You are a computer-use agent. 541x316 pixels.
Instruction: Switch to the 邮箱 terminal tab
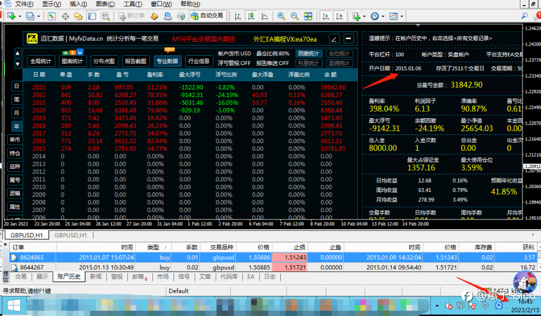tap(140, 276)
